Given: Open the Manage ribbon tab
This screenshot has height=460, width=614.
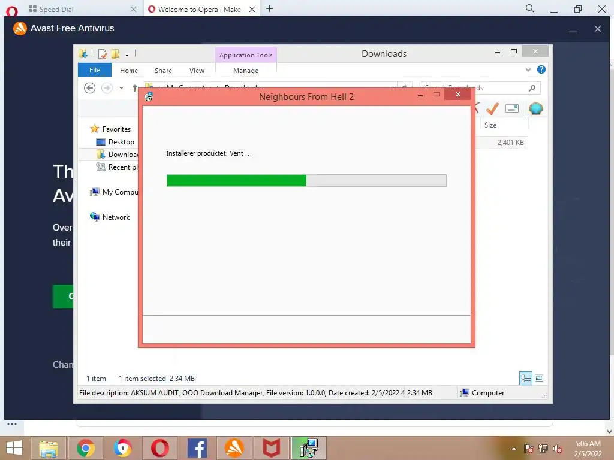Looking at the screenshot, I should point(245,71).
